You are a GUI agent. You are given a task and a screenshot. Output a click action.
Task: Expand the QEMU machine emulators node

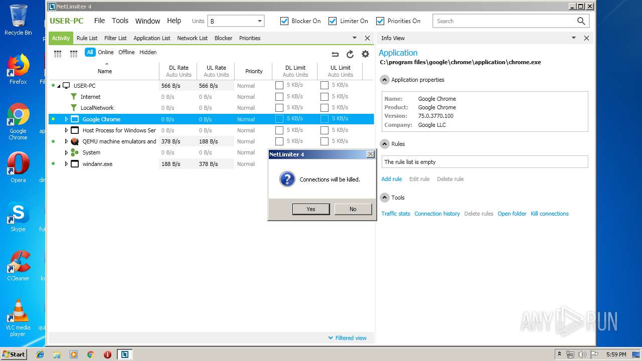[66, 141]
